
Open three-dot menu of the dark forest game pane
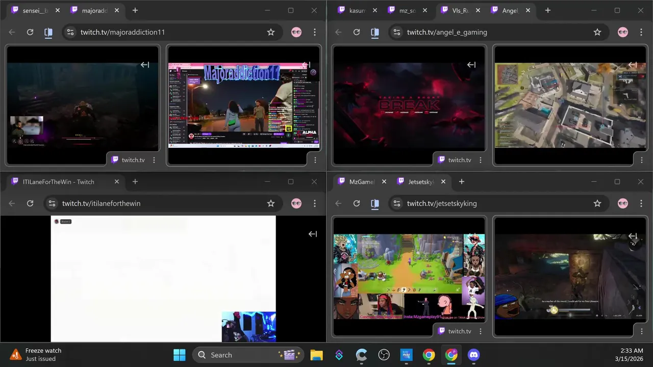(154, 160)
